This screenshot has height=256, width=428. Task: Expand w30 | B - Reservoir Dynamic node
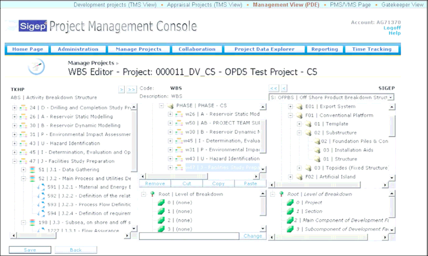[170, 132]
